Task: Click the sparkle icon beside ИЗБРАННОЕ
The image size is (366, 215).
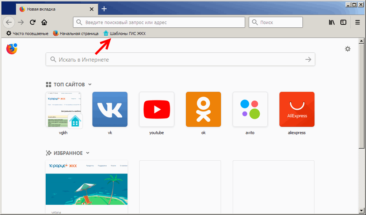Action: coord(49,153)
